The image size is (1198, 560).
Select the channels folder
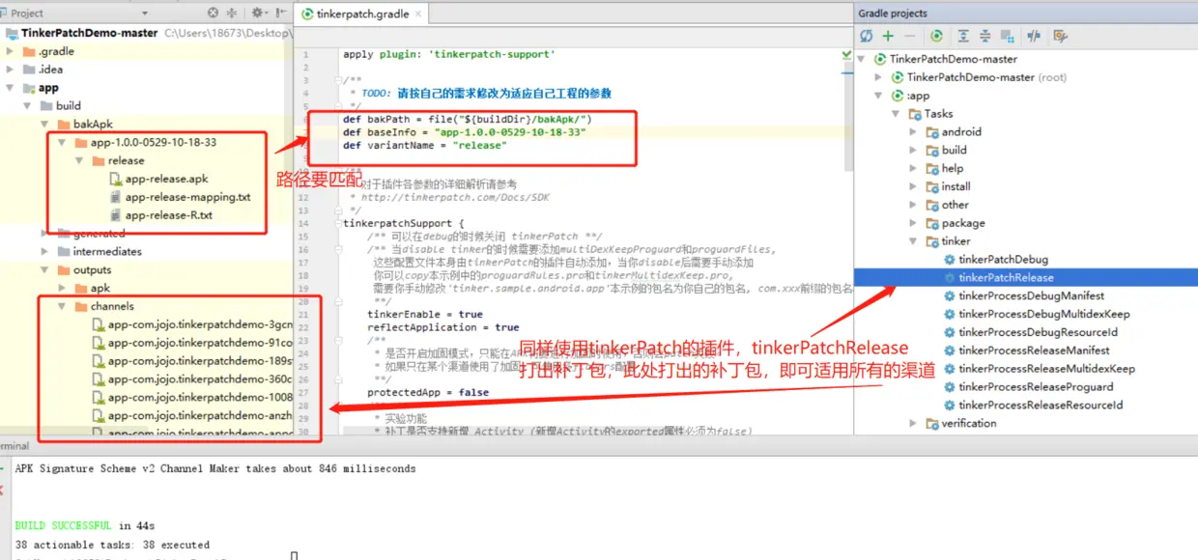(x=112, y=307)
